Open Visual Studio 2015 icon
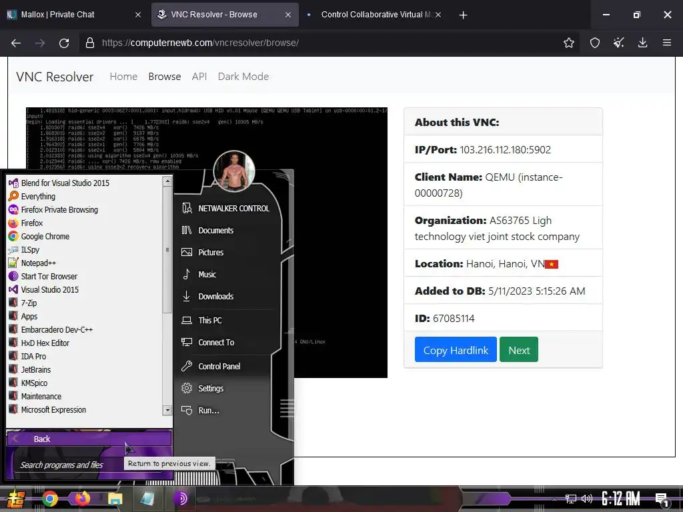Screen dimensions: 683x512 [13, 289]
